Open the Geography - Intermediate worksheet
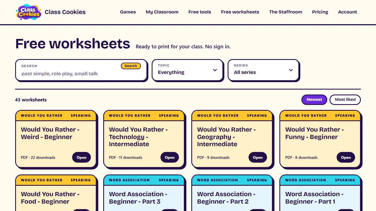 (x=258, y=157)
